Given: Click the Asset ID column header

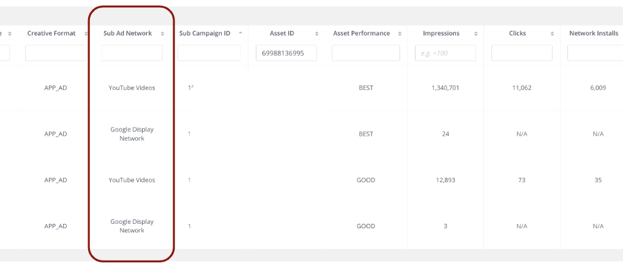Looking at the screenshot, I should 280,34.
